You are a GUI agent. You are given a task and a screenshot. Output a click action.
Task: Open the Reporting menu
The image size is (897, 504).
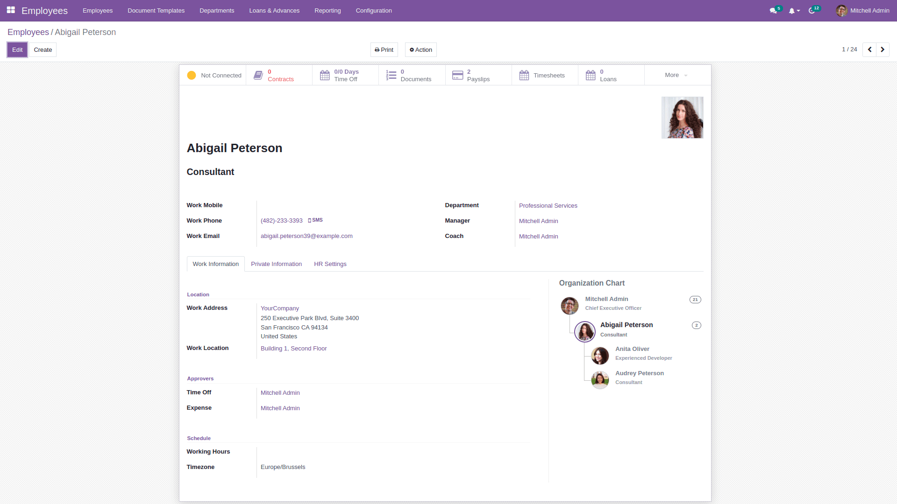click(327, 10)
